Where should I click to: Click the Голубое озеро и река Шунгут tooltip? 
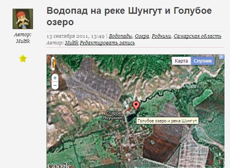pyautogui.click(x=167, y=121)
